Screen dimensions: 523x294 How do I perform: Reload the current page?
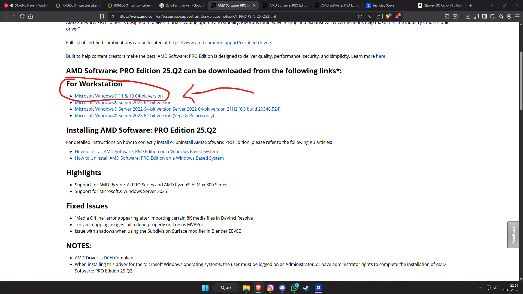tap(22, 16)
